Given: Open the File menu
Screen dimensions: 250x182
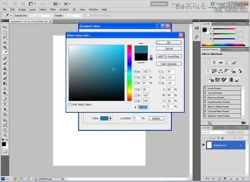Looking at the screenshot, I should click(4, 10).
